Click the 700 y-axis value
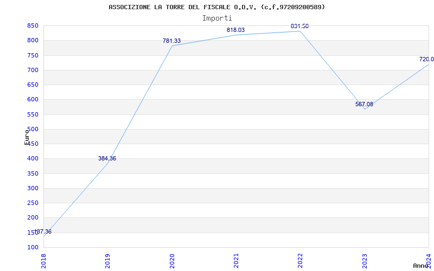The width and height of the screenshot is (434, 271). tap(33, 70)
